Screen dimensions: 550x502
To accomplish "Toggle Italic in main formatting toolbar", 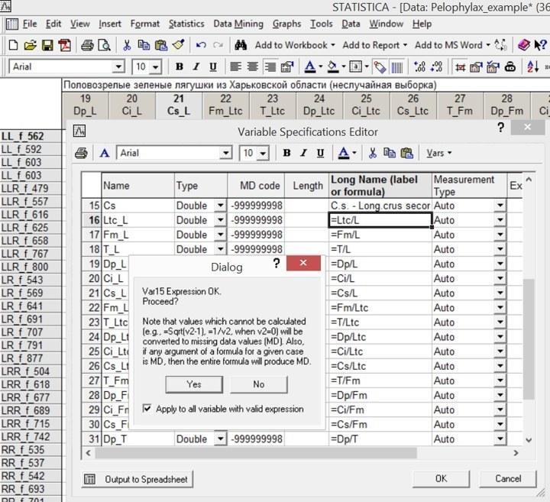I will click(x=196, y=66).
